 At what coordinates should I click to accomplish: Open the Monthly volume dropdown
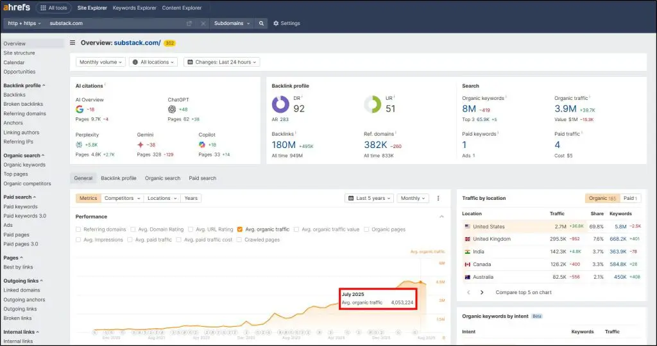[x=100, y=62]
